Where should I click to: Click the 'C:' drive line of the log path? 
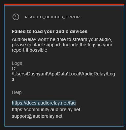point(14,69)
